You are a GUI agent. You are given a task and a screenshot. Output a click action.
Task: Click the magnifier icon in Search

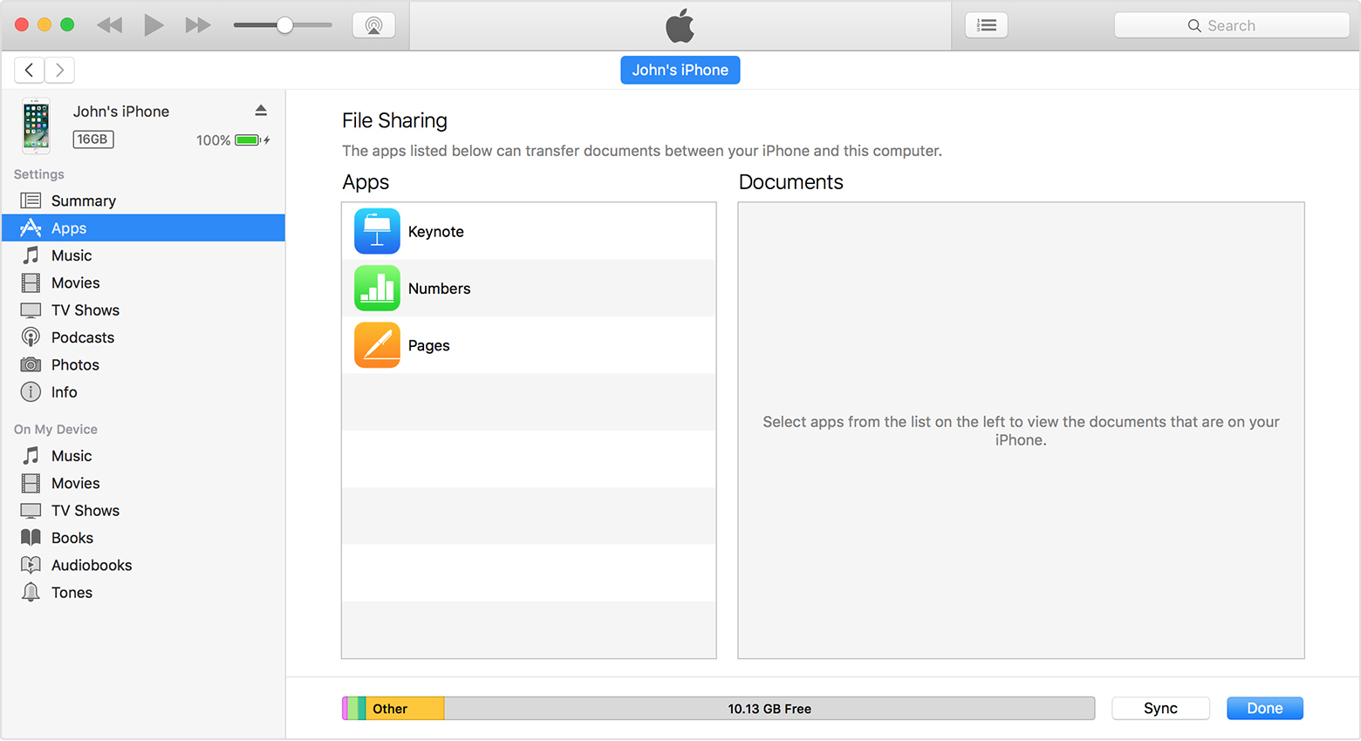click(1194, 26)
